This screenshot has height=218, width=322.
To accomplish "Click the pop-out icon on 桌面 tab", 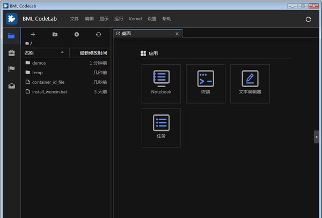I will tap(118, 33).
